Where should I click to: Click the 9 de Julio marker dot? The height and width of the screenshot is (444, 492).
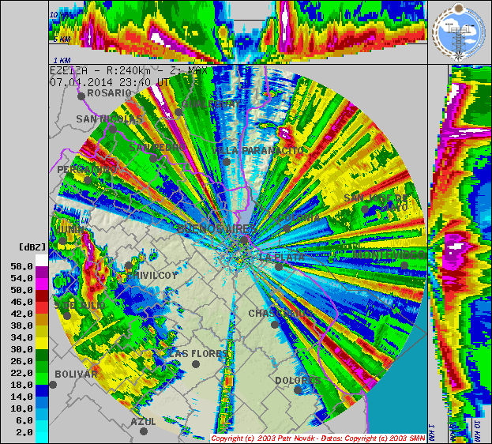point(67,315)
